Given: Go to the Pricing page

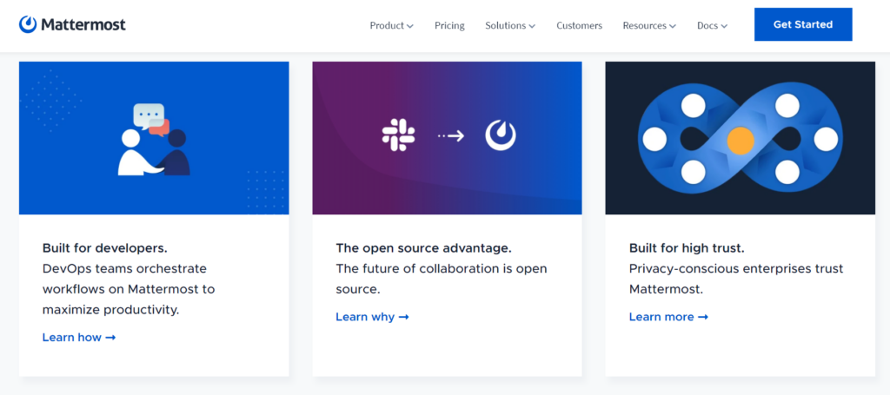Looking at the screenshot, I should point(449,26).
